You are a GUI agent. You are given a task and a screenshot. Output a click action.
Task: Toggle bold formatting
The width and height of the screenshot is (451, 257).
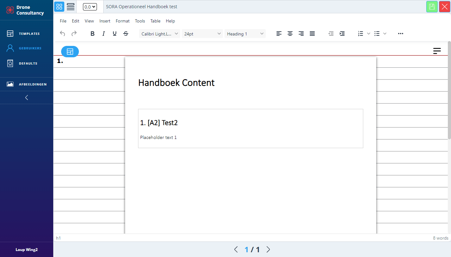click(x=92, y=33)
